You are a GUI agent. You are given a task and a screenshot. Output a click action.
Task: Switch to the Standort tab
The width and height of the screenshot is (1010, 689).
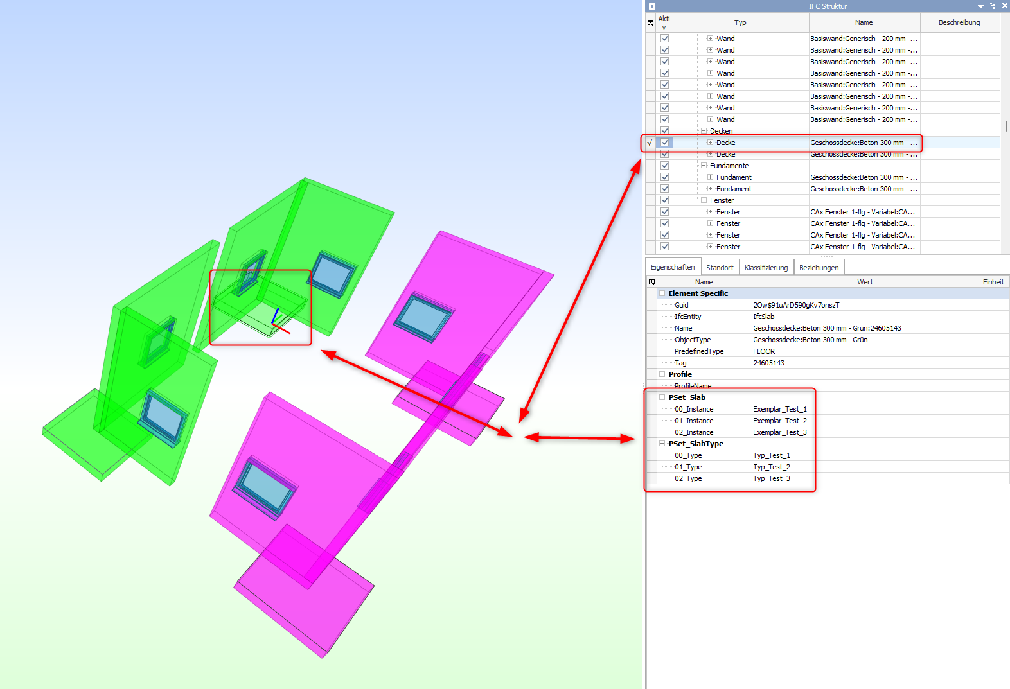(720, 268)
